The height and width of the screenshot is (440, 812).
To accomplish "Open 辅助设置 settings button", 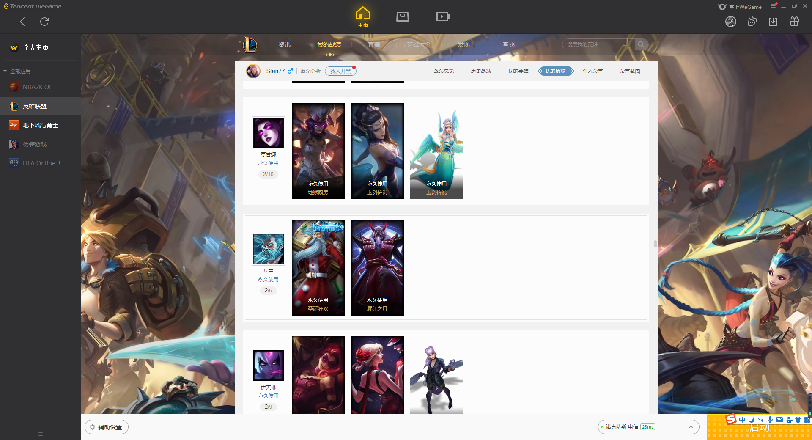I will click(x=107, y=427).
